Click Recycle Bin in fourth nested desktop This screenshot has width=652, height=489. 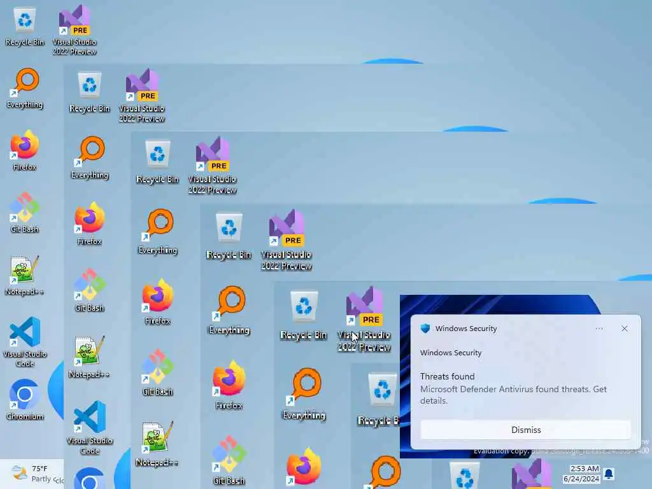pyautogui.click(x=229, y=236)
